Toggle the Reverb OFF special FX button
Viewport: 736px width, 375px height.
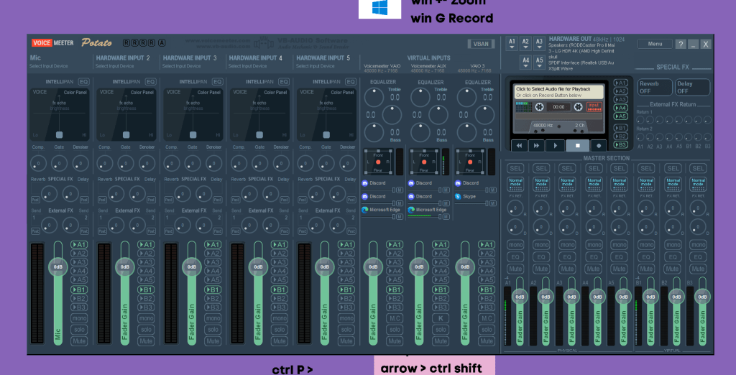pyautogui.click(x=655, y=88)
